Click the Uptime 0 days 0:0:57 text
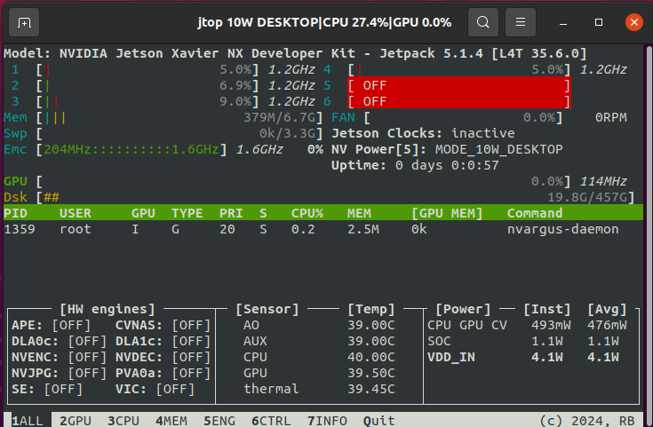This screenshot has width=653, height=427. click(x=415, y=165)
